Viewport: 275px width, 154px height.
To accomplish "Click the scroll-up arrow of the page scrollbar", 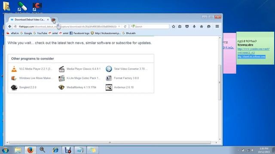I will coord(220,38).
